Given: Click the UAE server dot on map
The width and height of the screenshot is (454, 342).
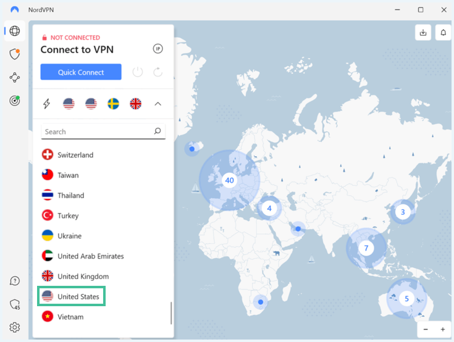Looking at the screenshot, I should click(298, 229).
